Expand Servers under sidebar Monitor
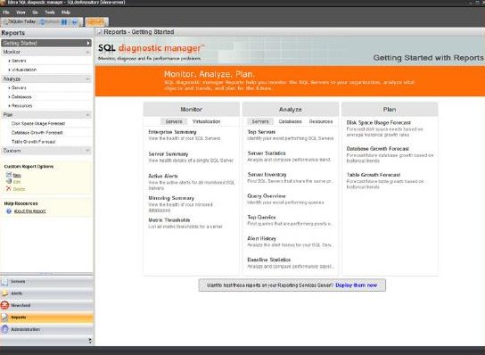Screen dimensions: 485x355 (18, 61)
